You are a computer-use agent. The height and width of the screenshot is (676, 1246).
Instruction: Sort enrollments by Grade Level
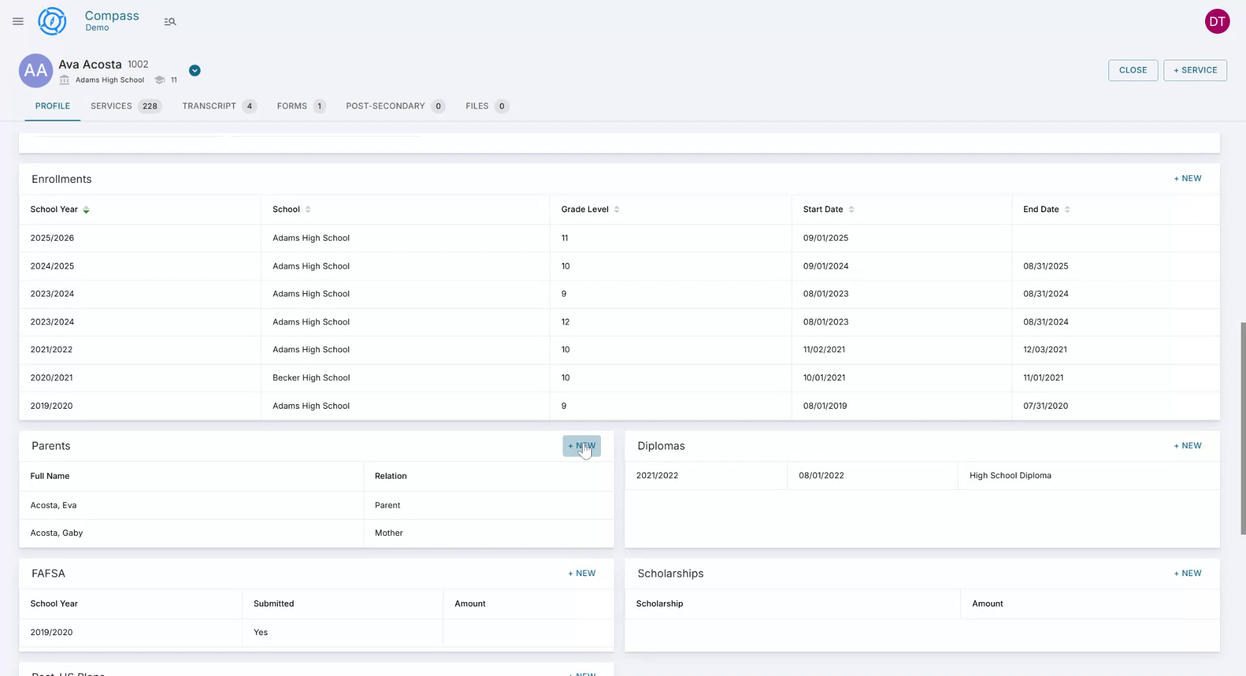click(615, 210)
